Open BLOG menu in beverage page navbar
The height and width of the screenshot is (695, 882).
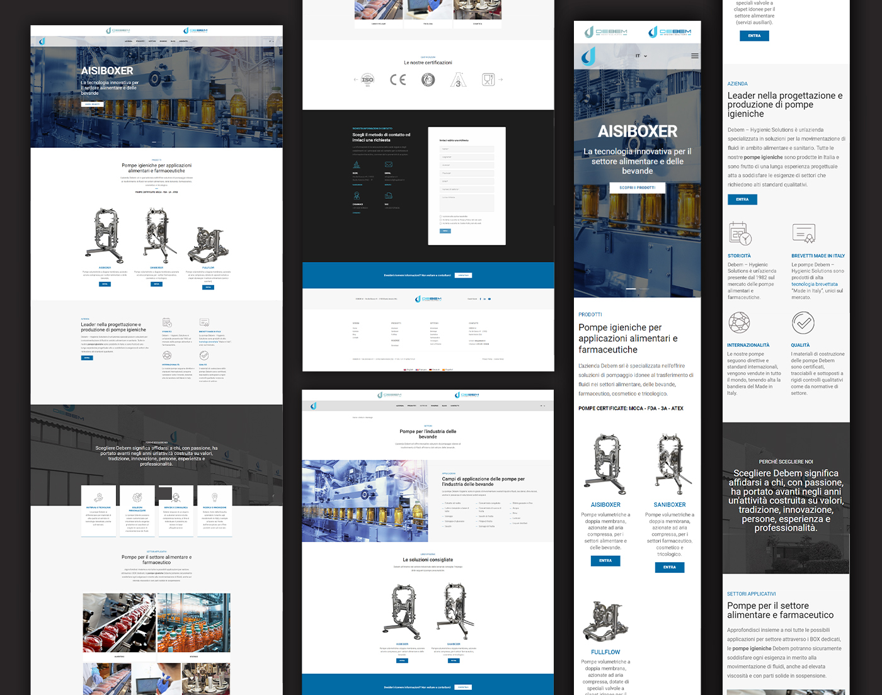coord(444,405)
